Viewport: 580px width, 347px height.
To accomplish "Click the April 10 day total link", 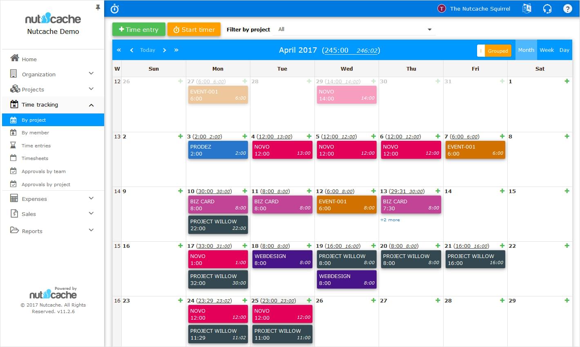I will 214,191.
